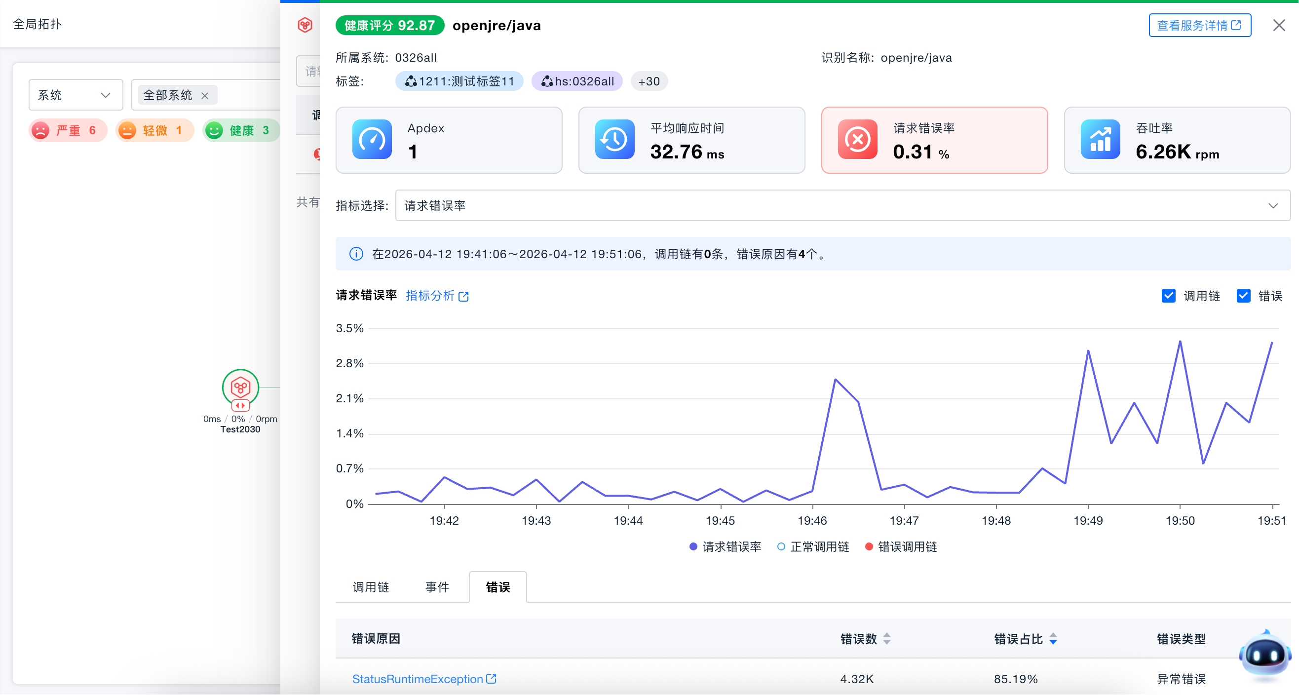This screenshot has width=1299, height=695.
Task: Select the 吞吐率 metric card
Action: coord(1177,140)
